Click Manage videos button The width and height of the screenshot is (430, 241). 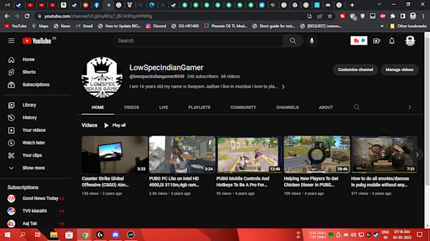[399, 70]
